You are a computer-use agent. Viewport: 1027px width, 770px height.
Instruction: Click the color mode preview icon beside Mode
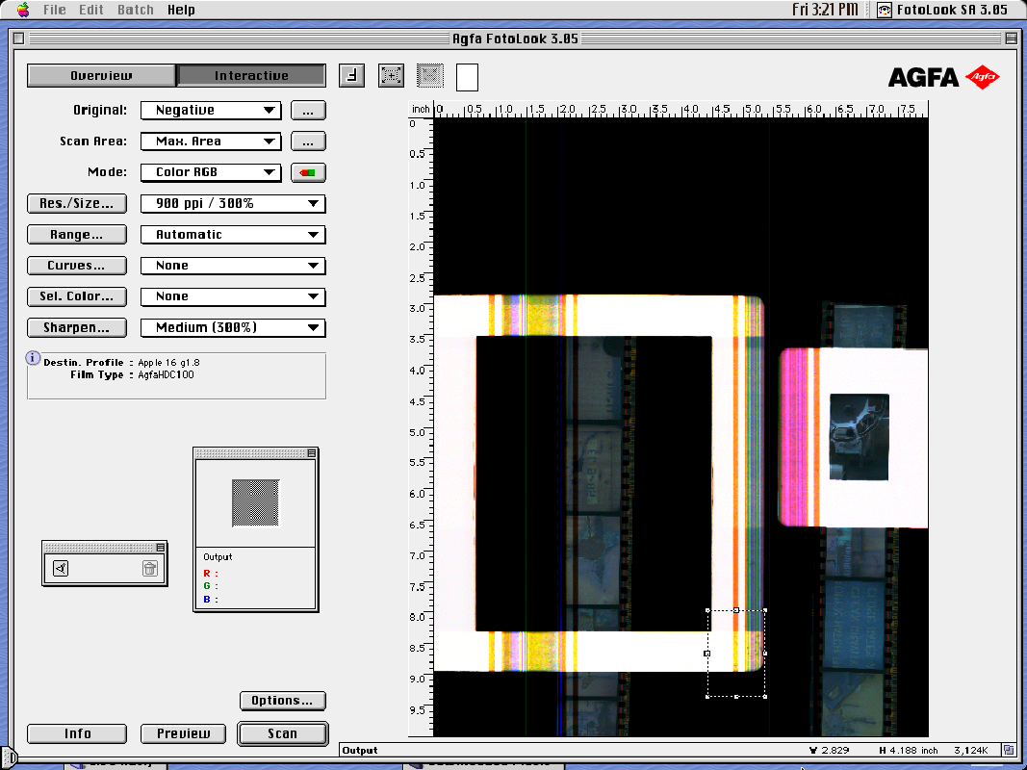[x=309, y=173]
